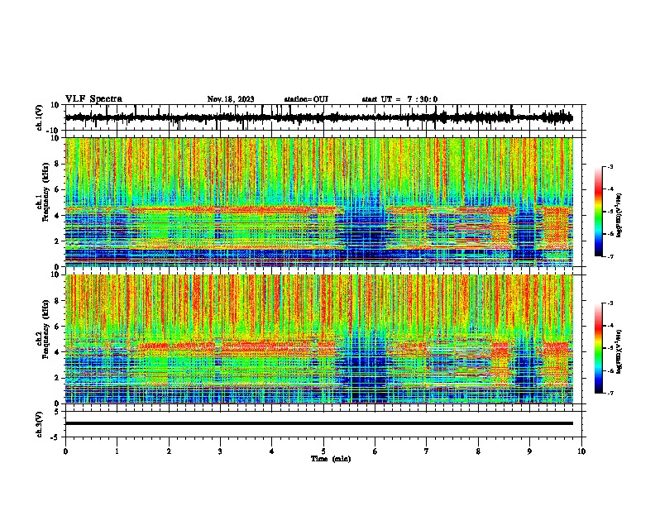Click time axis tick label "6"

pos(375,451)
